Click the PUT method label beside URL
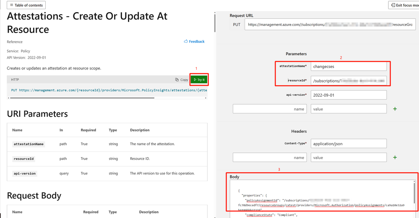The image size is (419, 218). pos(237,25)
